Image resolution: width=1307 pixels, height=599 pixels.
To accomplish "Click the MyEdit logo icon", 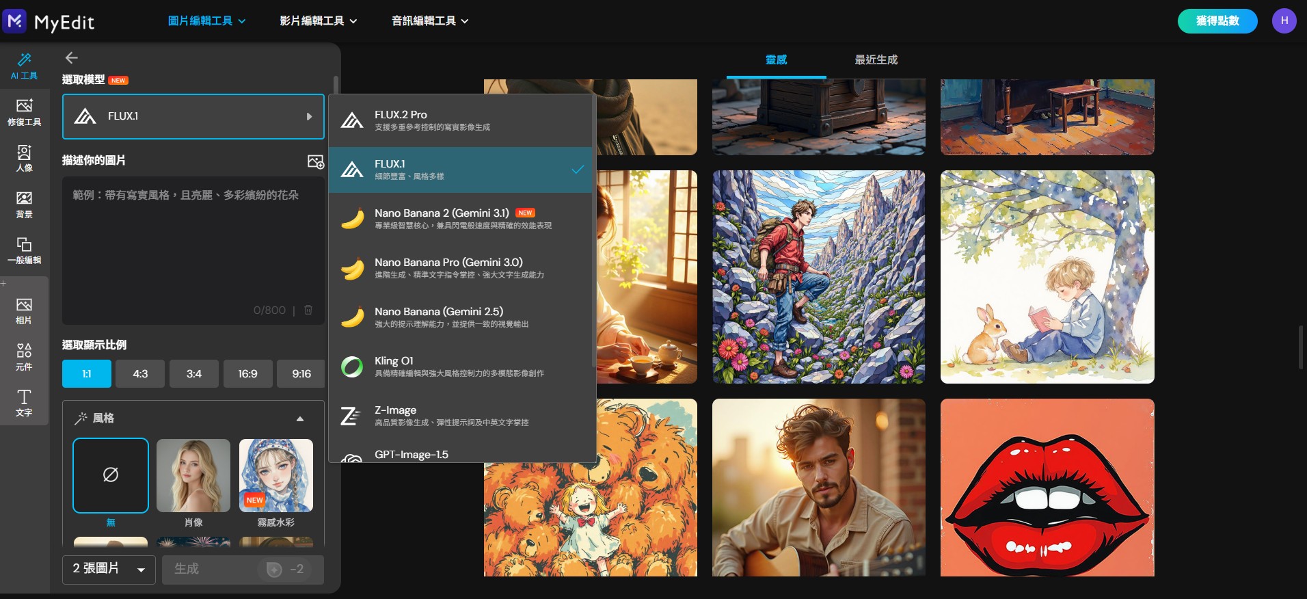I will [14, 21].
